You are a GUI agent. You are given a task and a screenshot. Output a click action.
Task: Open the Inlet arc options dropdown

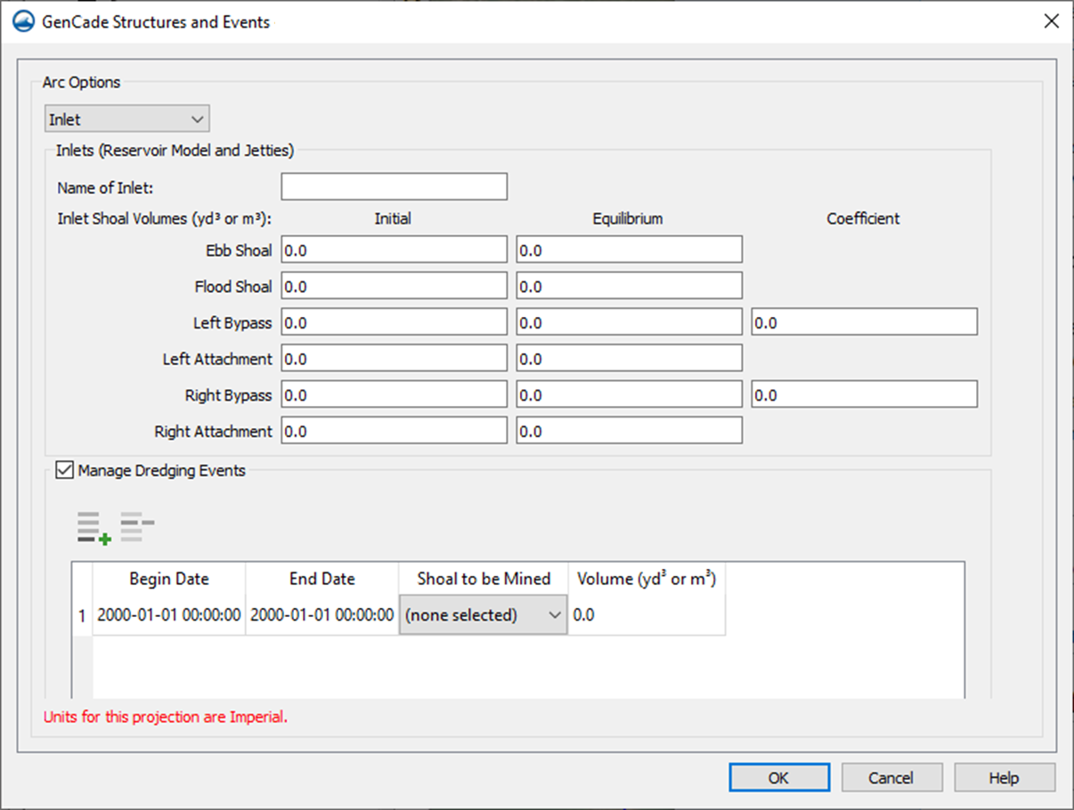(127, 119)
